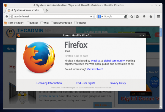
Task: Reload the page with the refresh icon
Action: (94, 16)
